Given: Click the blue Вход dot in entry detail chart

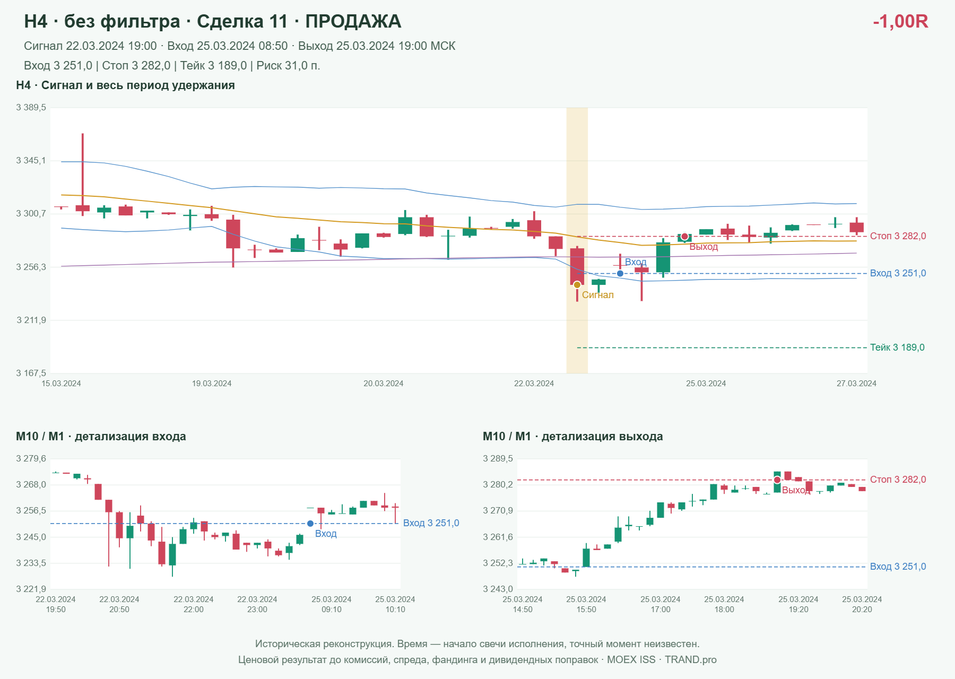Looking at the screenshot, I should 310,524.
